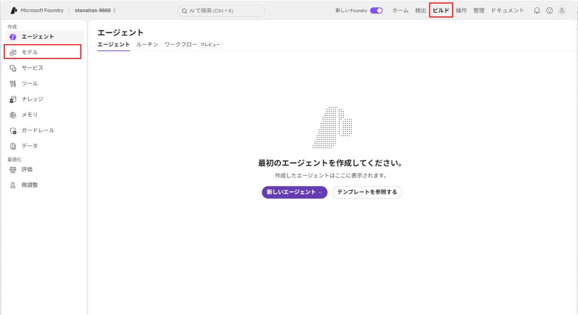Select the ガードレール shield icon
The height and width of the screenshot is (315, 578).
[13, 130]
